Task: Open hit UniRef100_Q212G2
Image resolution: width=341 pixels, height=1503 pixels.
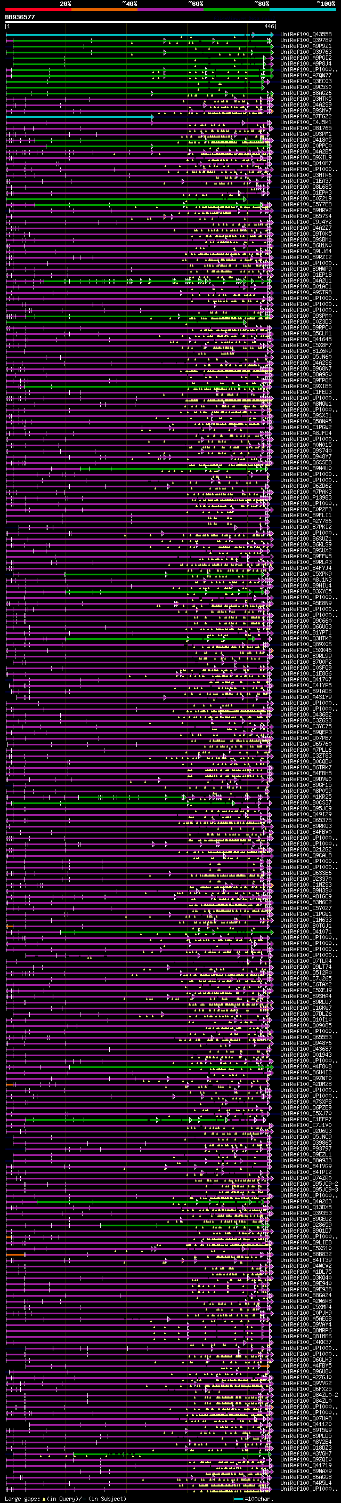Action: click(x=305, y=849)
